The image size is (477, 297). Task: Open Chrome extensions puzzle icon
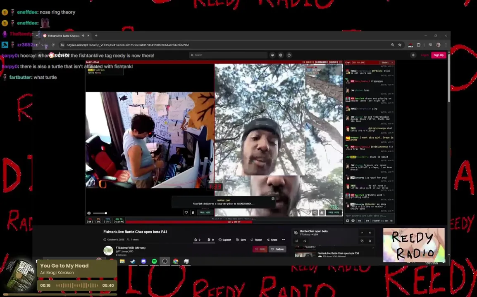[419, 45]
